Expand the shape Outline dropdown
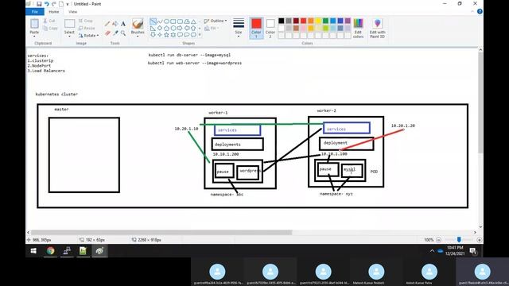Screen dimensions: 509x286 click(226, 21)
